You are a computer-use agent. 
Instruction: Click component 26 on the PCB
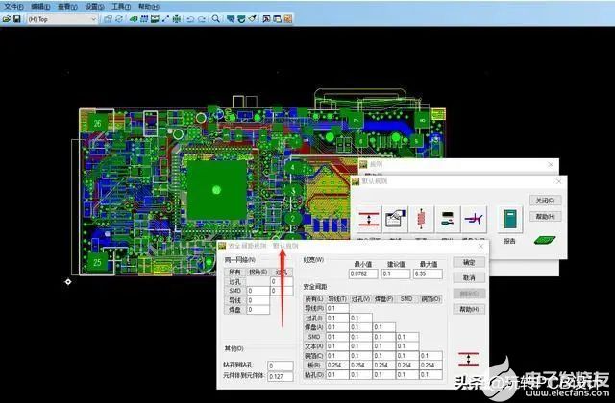[x=97, y=123]
